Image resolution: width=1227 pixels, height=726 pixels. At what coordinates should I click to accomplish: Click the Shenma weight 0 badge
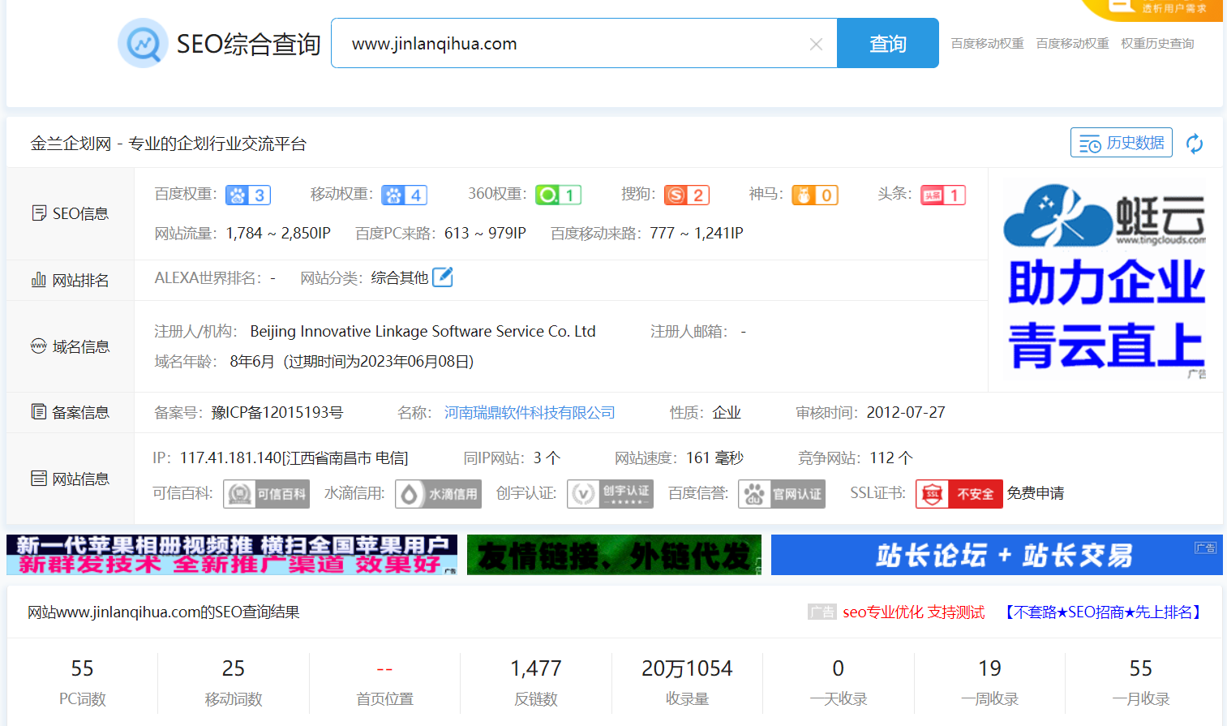click(815, 195)
